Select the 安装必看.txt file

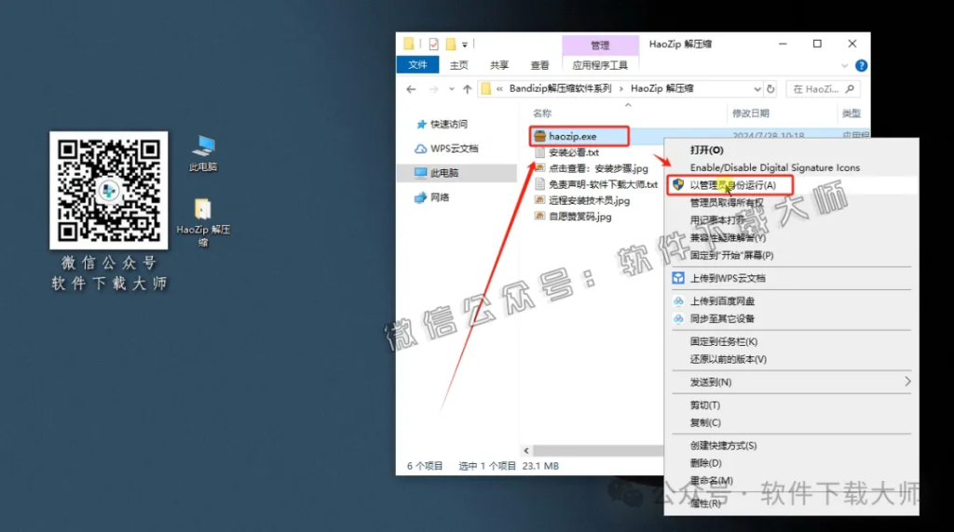click(x=574, y=153)
